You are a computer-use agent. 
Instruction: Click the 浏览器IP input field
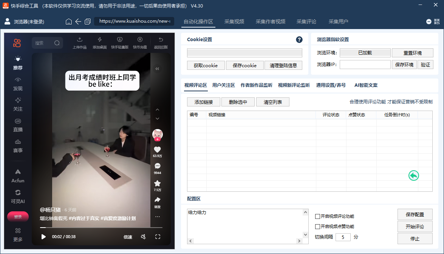pyautogui.click(x=365, y=65)
